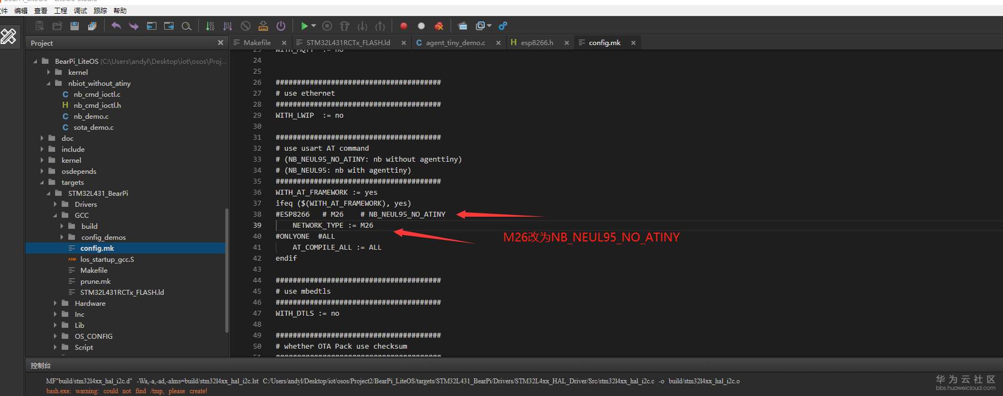
Task: Click the Step Out (up arrow) icon
Action: [380, 26]
